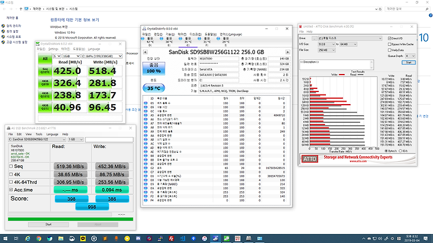Toggle the Seq checkbox in AS SSD Benchmark

(x=11, y=166)
